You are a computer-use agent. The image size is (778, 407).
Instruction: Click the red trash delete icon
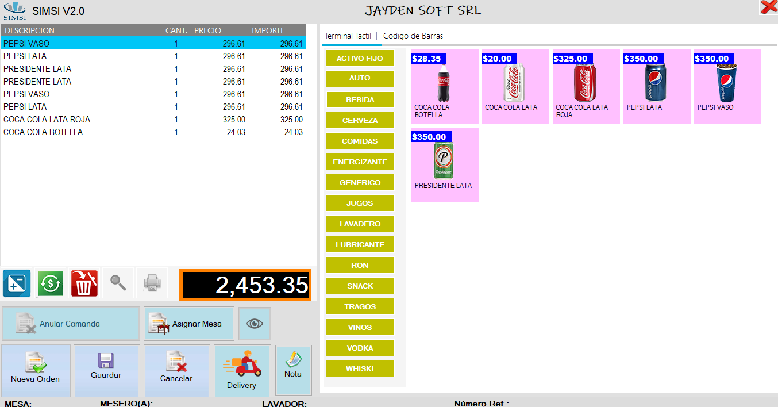84,283
